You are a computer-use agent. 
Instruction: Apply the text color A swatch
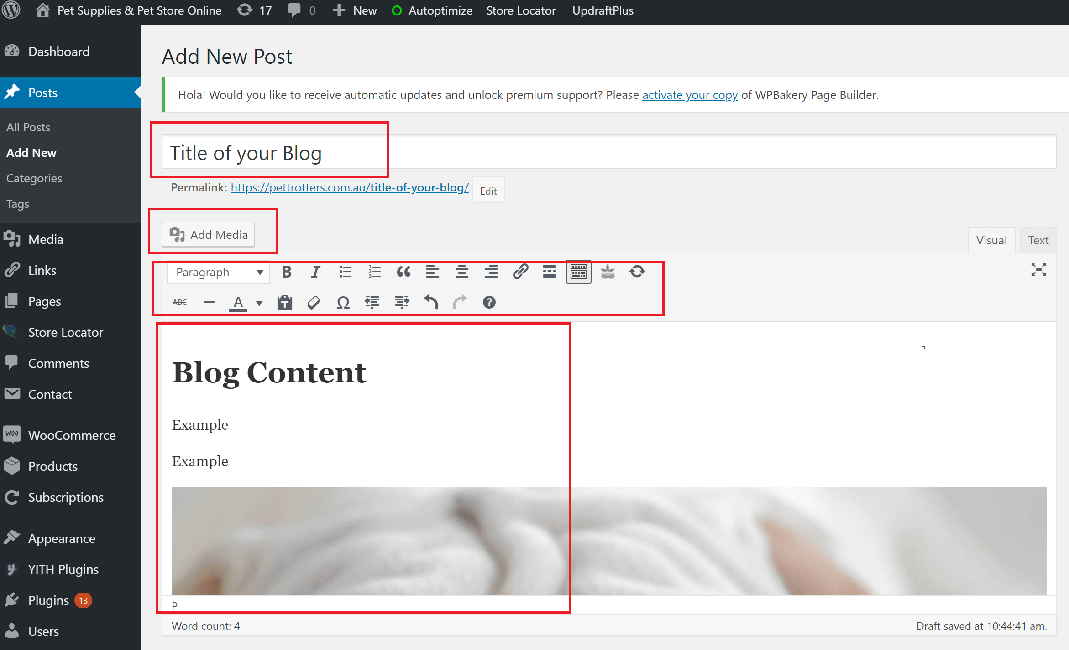[x=238, y=302]
